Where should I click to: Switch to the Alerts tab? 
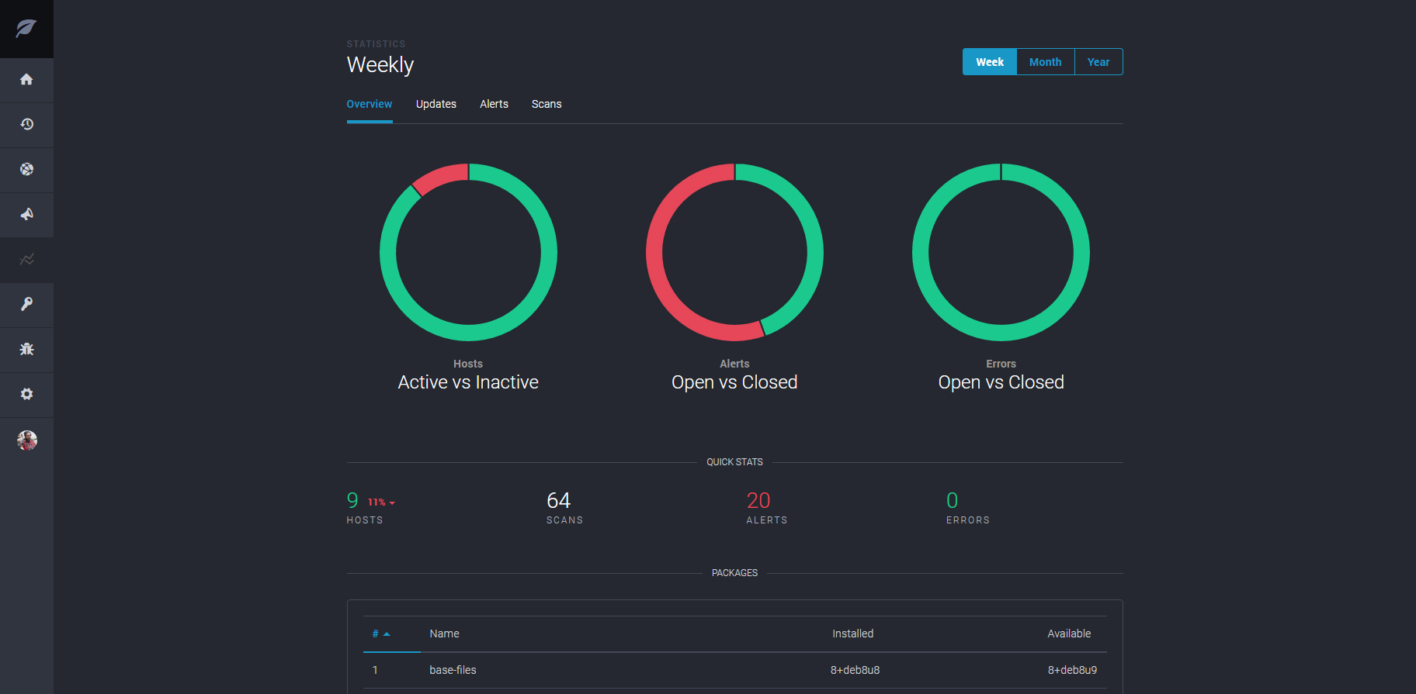[494, 104]
